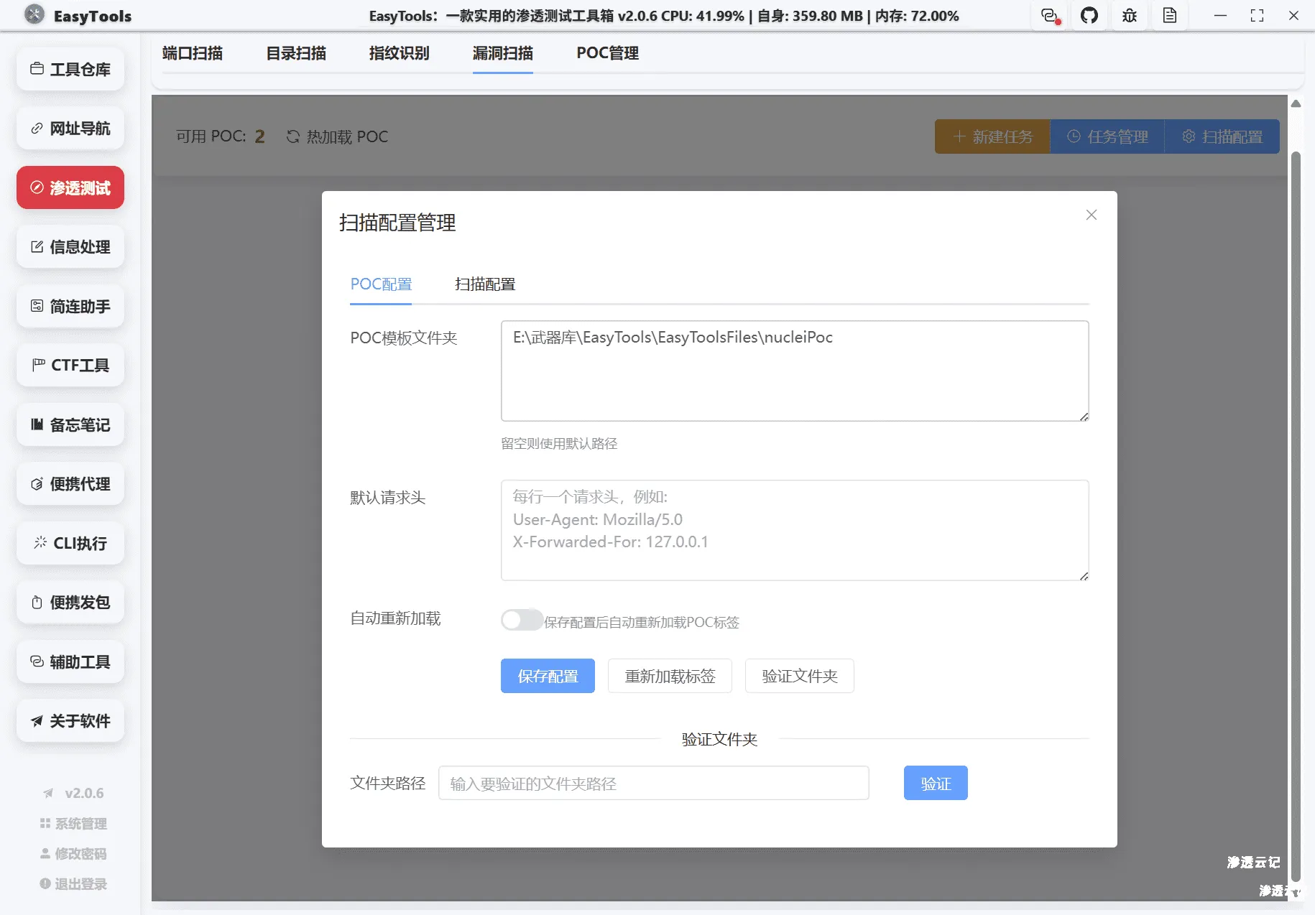Image resolution: width=1315 pixels, height=915 pixels.
Task: Enable the 自动重新加载 switch
Action: [522, 620]
